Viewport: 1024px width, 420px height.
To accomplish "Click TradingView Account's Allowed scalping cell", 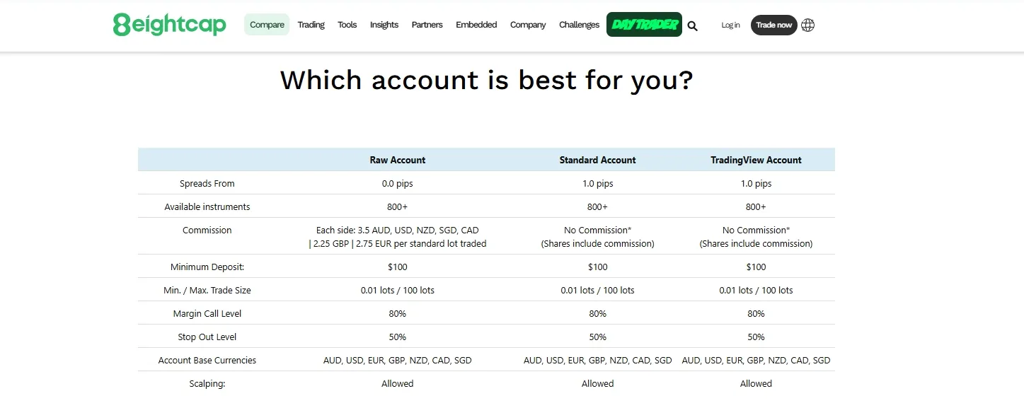I will tap(756, 383).
